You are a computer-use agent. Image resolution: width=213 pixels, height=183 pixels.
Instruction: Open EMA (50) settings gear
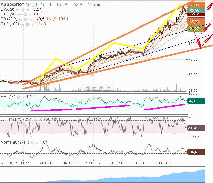click(x=25, y=14)
